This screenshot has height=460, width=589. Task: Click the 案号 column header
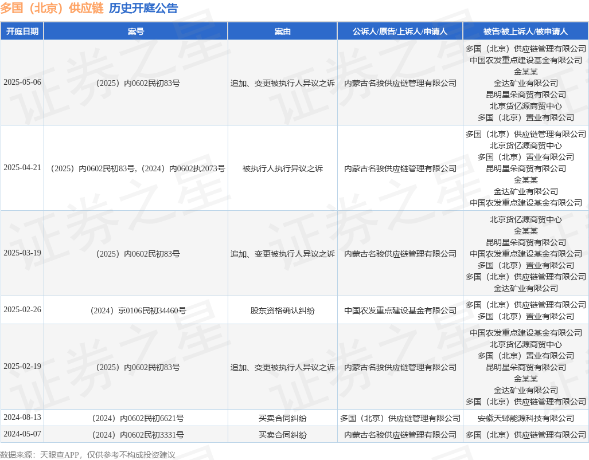(135, 31)
